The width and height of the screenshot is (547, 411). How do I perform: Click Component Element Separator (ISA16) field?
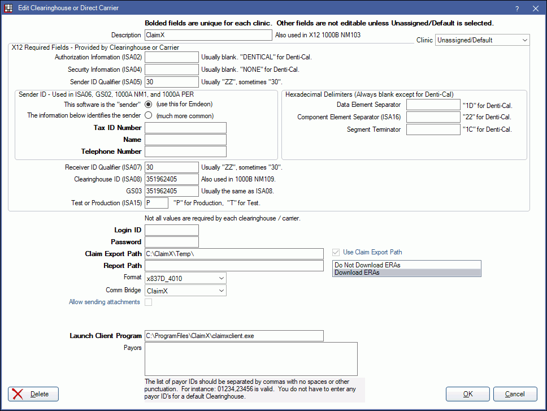(x=433, y=117)
